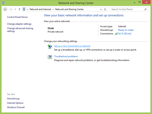The image size is (152, 114).
Task: Click the Connections label
Action: (107, 33)
